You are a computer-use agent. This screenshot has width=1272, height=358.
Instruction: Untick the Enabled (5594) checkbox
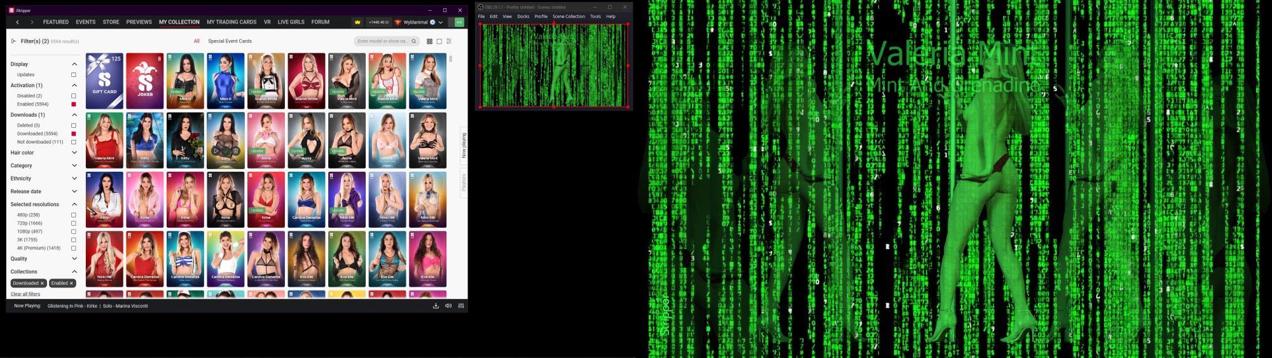click(x=74, y=104)
